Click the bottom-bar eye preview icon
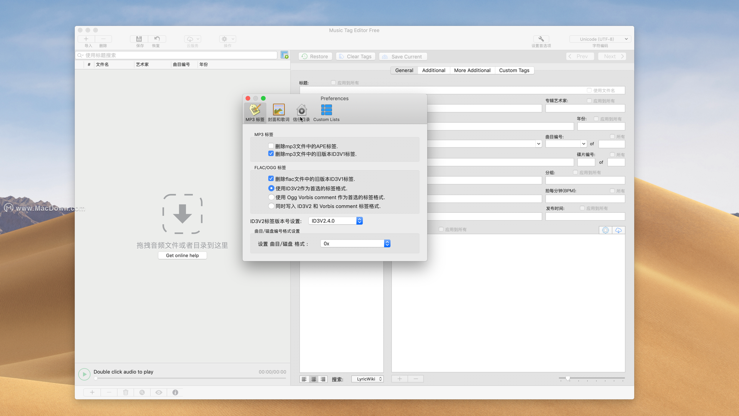Image resolution: width=739 pixels, height=416 pixels. 159,392
